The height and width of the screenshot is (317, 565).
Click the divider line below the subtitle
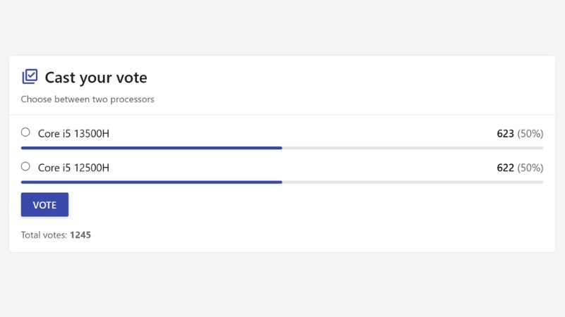tap(282, 115)
